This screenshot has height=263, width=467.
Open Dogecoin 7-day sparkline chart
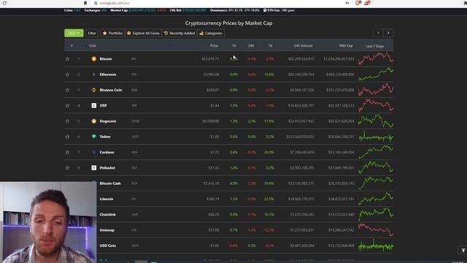click(x=376, y=121)
